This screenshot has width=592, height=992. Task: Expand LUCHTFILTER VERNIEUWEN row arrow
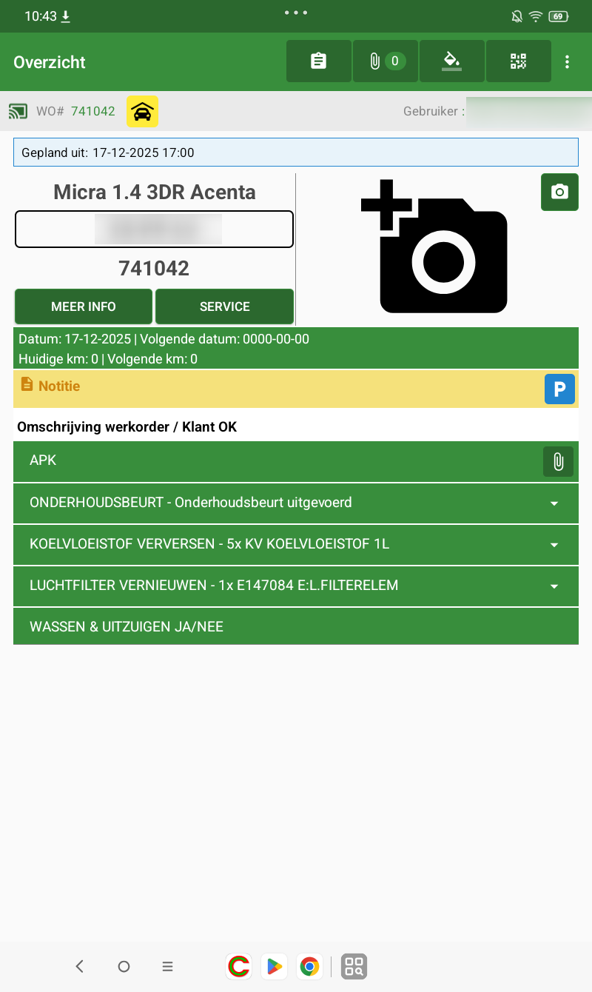coord(554,586)
